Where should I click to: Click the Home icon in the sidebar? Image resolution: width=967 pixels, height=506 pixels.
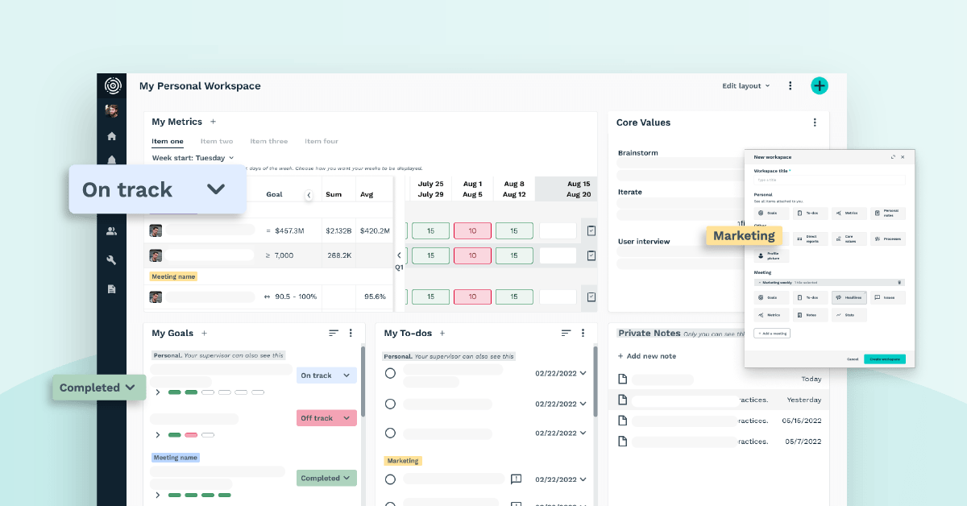coord(112,136)
